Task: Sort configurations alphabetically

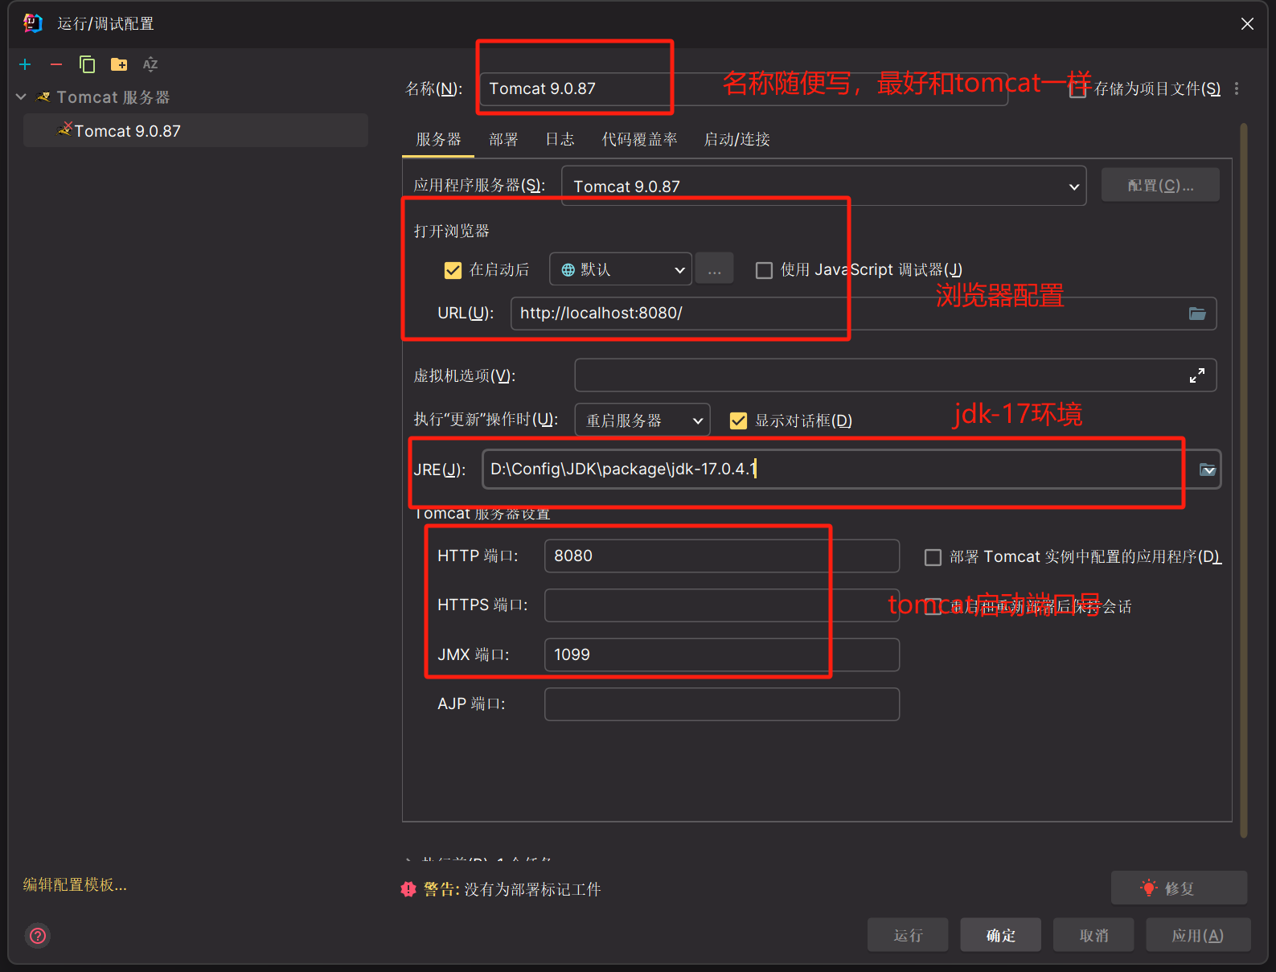Action: (x=150, y=64)
